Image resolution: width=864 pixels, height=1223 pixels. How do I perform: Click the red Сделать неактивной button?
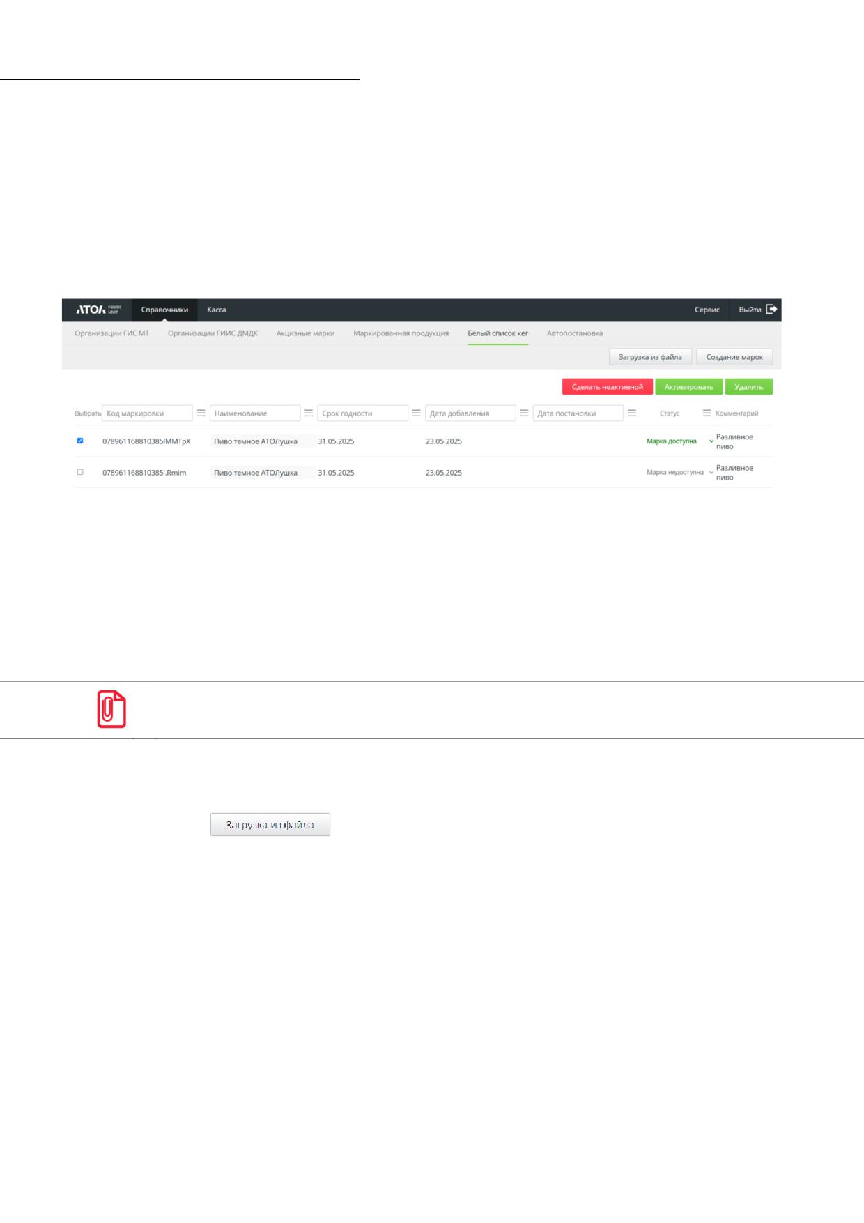tap(608, 387)
